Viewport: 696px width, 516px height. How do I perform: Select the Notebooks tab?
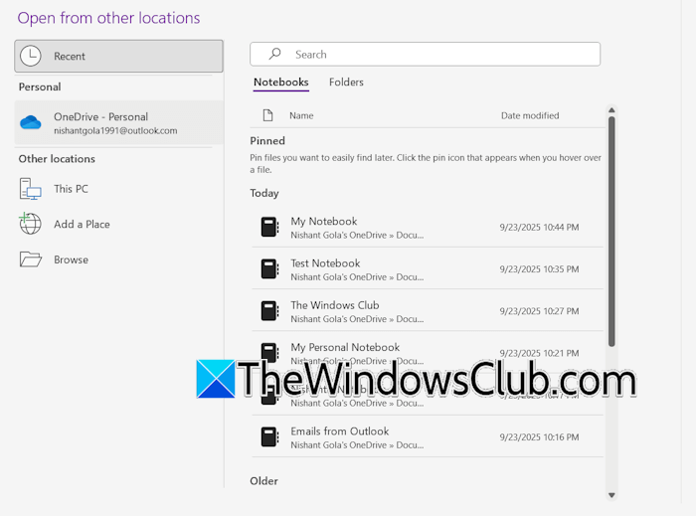tap(280, 83)
